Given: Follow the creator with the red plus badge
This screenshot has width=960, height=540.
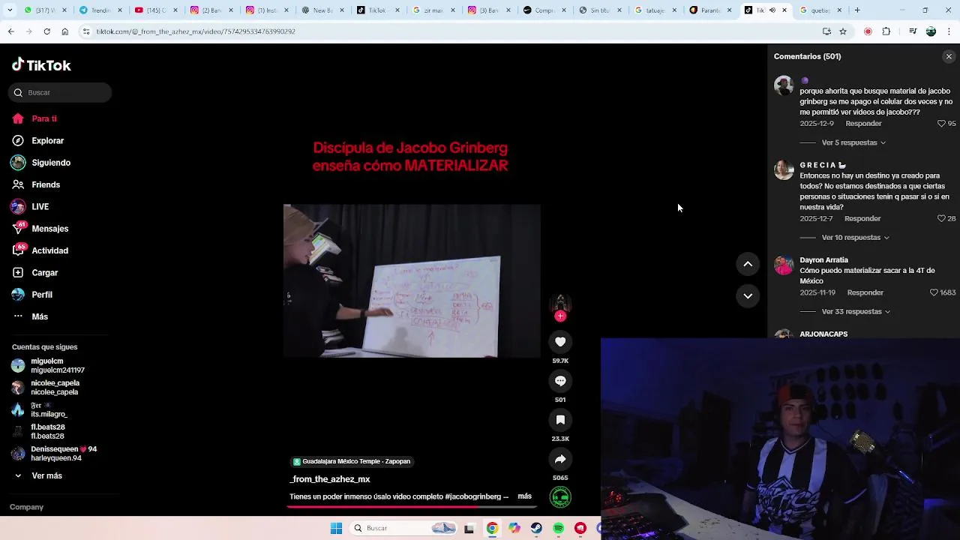Looking at the screenshot, I should [560, 316].
